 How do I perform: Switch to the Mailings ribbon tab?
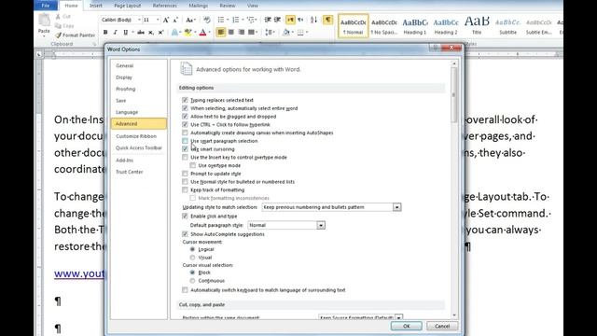click(199, 6)
